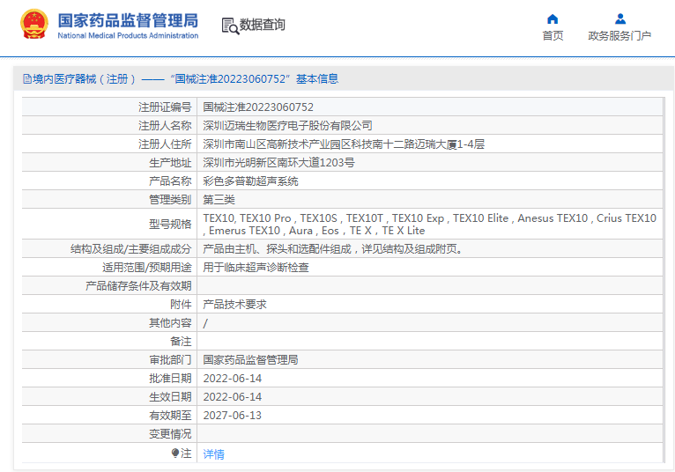Viewport: 675px width, 472px height.
Task: Click attachment value 产品技术要求
Action: point(235,305)
